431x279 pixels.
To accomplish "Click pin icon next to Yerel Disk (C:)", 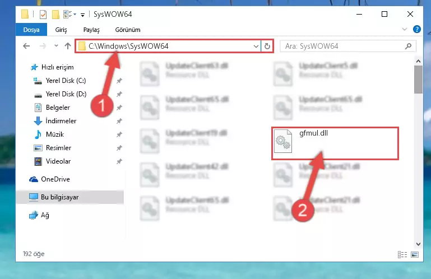I will [x=119, y=81].
